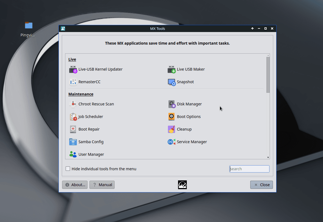Select the Live USB Maker label
This screenshot has width=323, height=222.
tap(191, 69)
